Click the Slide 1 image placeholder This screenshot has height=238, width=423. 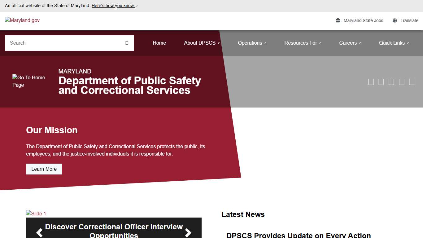tap(36, 214)
